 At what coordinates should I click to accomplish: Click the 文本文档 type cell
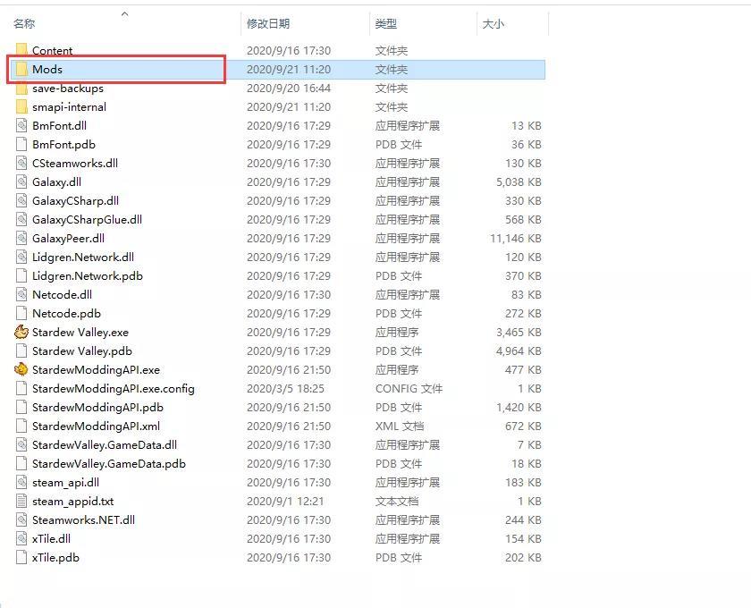pyautogui.click(x=397, y=502)
